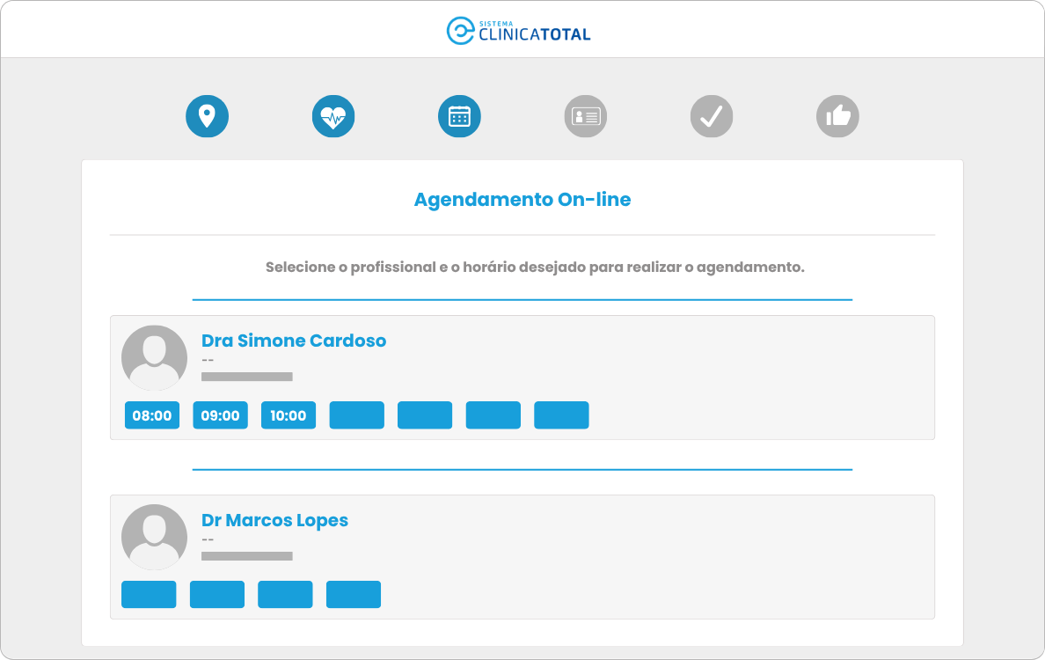Open Dr Marcos Lopes' name link
The image size is (1045, 660).
point(274,520)
